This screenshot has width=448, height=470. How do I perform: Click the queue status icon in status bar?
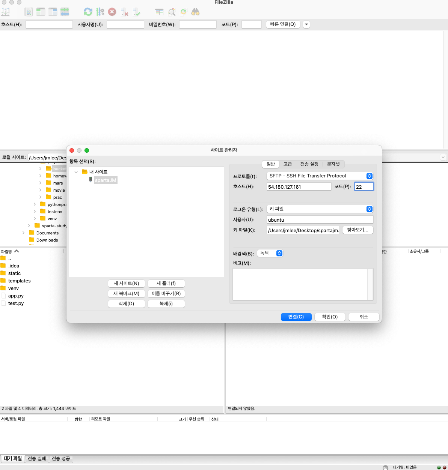[x=385, y=467]
